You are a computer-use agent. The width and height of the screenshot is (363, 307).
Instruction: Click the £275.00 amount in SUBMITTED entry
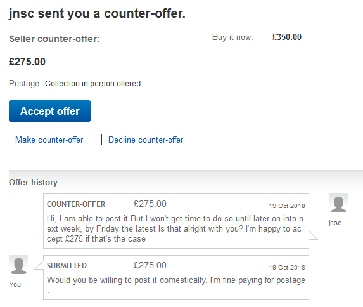tap(150, 265)
